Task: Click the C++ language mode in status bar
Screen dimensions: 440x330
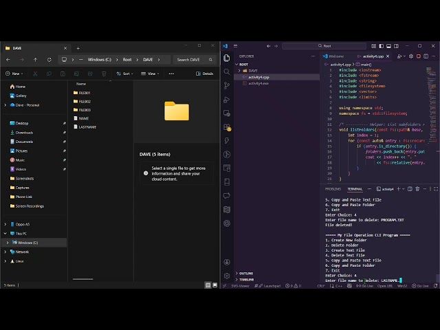Action: click(339, 286)
